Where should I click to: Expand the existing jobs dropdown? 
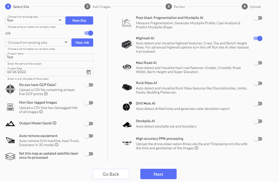pyautogui.click(x=38, y=43)
